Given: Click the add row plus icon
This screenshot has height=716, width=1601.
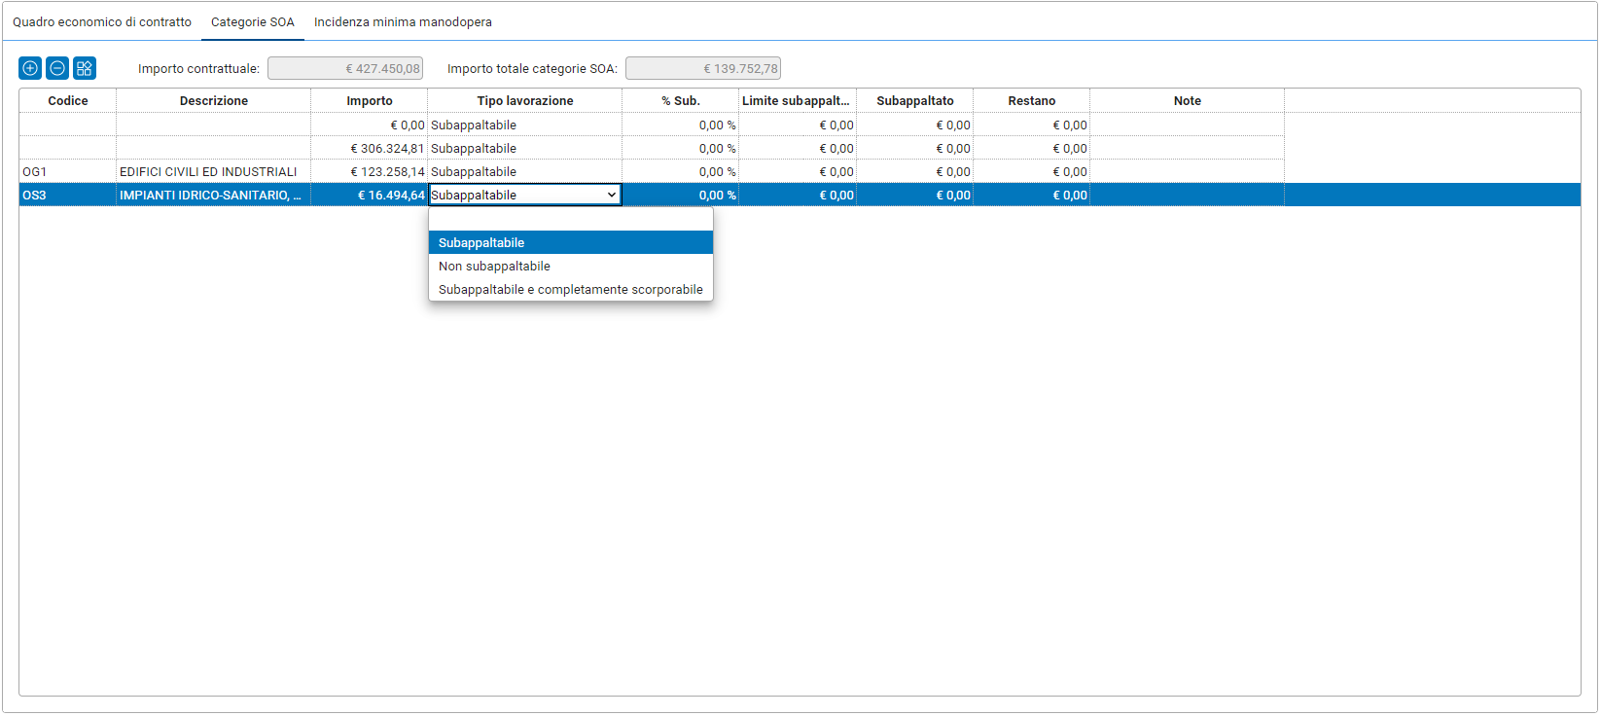Looking at the screenshot, I should pos(30,68).
